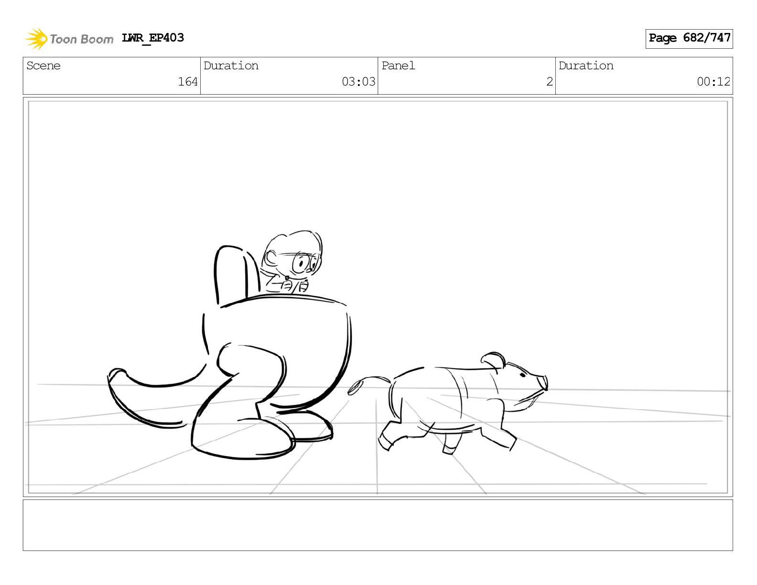Click the Scene label
Screen dimensions: 757x585
(43, 65)
